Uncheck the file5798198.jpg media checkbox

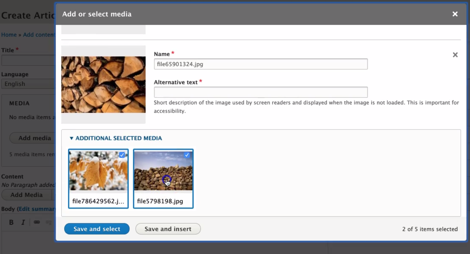(187, 155)
